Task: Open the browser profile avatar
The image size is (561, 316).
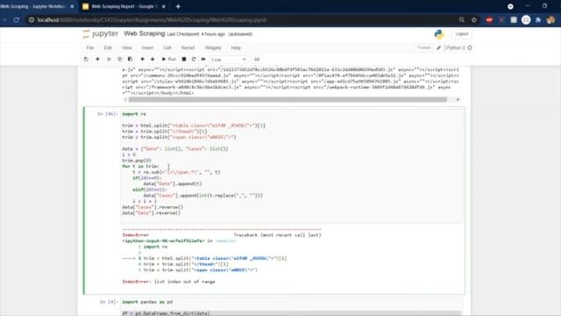Action: pos(550,20)
